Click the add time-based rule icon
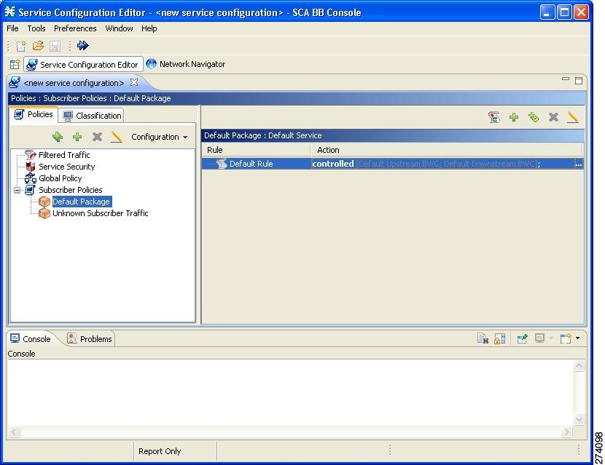This screenshot has width=605, height=465. click(x=534, y=117)
